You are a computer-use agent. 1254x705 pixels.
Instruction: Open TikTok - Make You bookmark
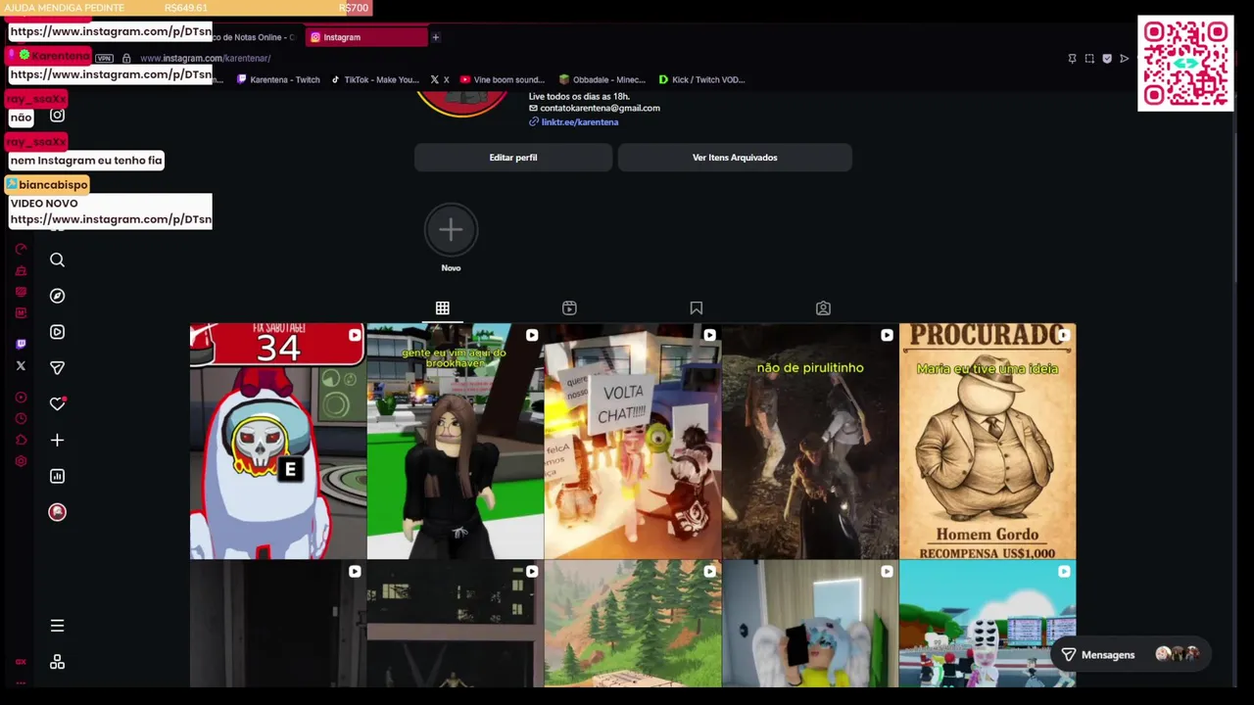click(x=375, y=80)
